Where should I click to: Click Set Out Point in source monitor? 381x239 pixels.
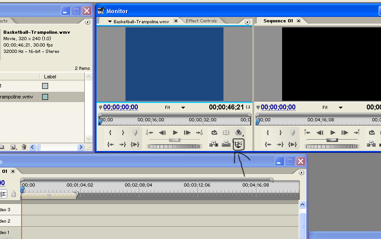point(123,133)
